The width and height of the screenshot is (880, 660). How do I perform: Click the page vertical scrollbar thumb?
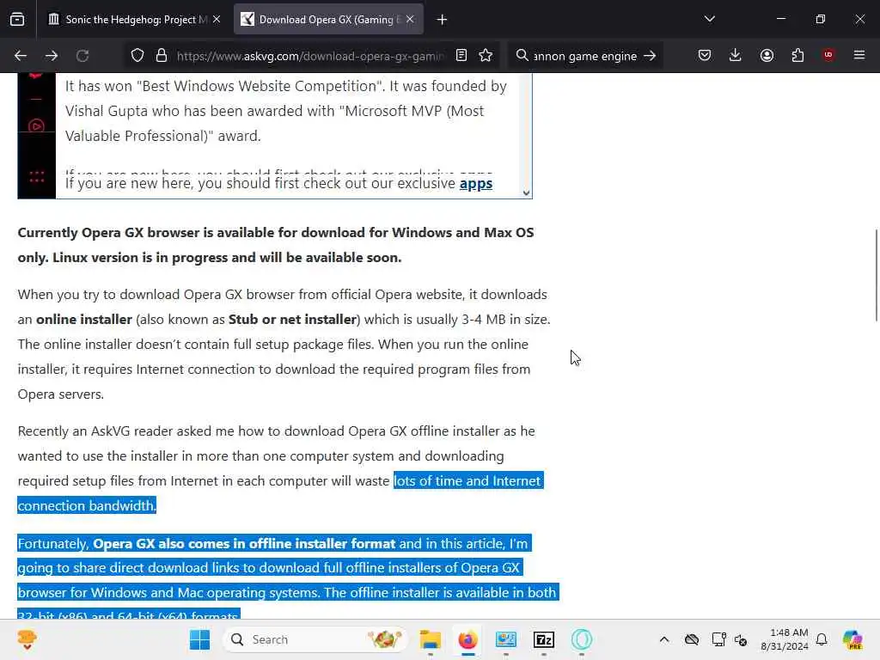pos(876,275)
